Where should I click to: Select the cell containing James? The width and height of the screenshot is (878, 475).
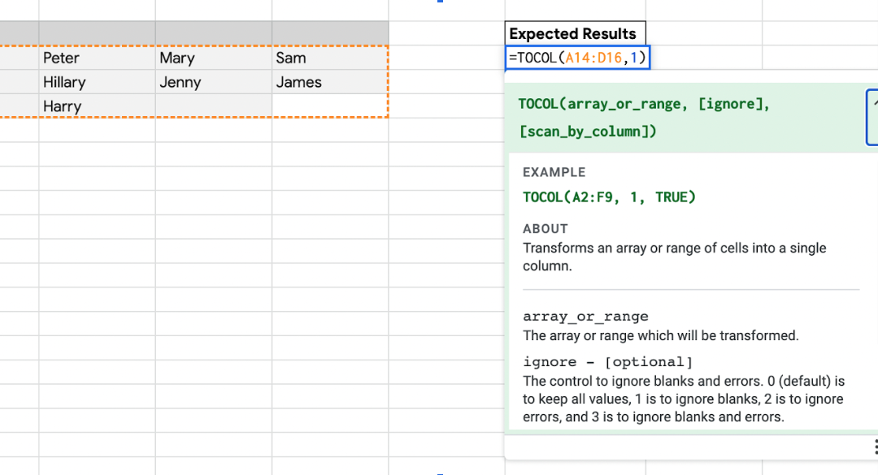[x=330, y=82]
